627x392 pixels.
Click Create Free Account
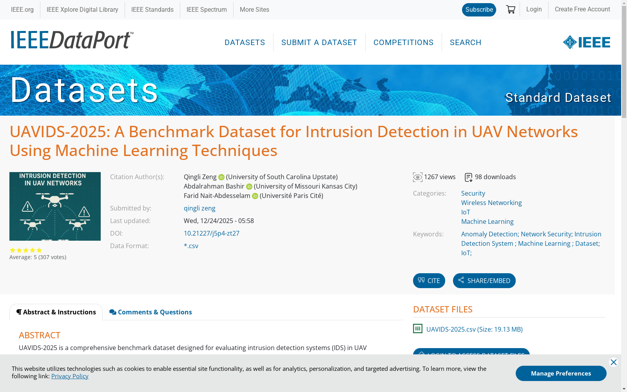(582, 9)
